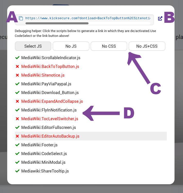Open the generated link via external-link icon
This screenshot has height=193, width=183.
click(160, 18)
